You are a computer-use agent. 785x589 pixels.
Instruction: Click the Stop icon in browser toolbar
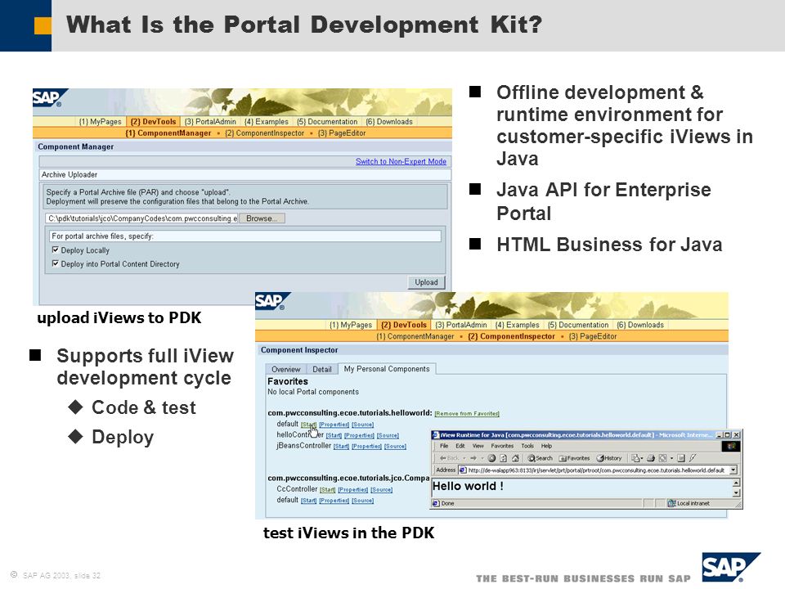click(x=491, y=458)
